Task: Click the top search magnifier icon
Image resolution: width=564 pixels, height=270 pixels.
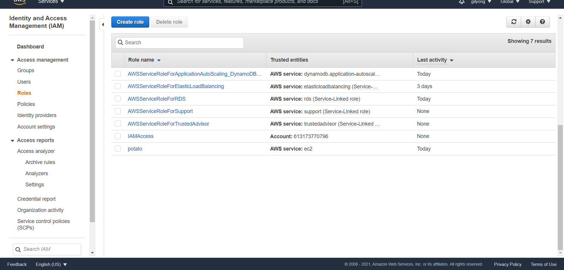Action: 170,2
